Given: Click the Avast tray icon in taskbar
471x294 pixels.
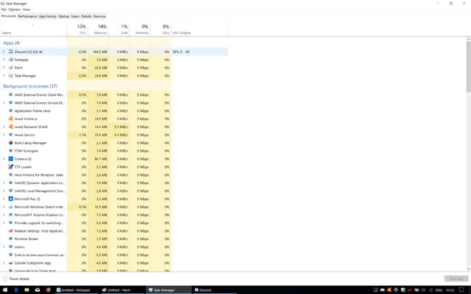Looking at the screenshot, I should [x=389, y=290].
